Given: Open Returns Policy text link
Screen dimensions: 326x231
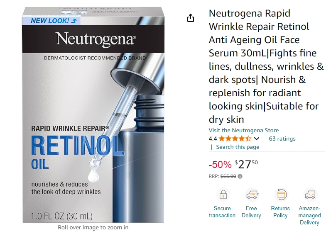Looking at the screenshot, I should pos(280,212).
